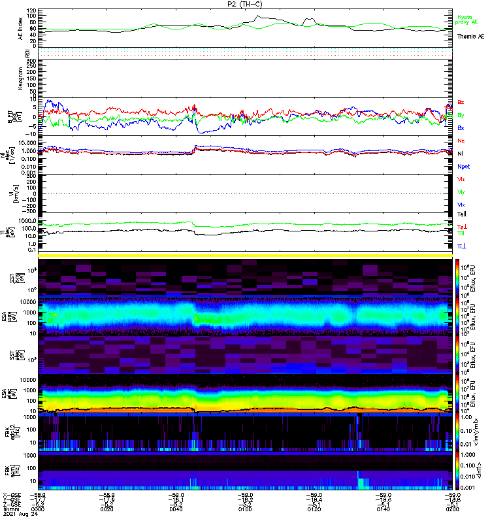490x523 pixels.
Task: Click the 120 tick on the AE Index axis
Action: (x=32, y=10)
